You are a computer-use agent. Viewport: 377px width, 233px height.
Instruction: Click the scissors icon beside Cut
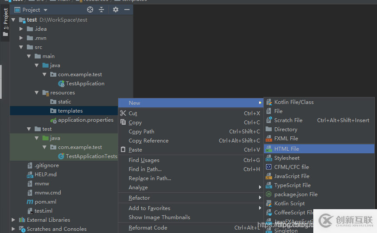pos(123,113)
